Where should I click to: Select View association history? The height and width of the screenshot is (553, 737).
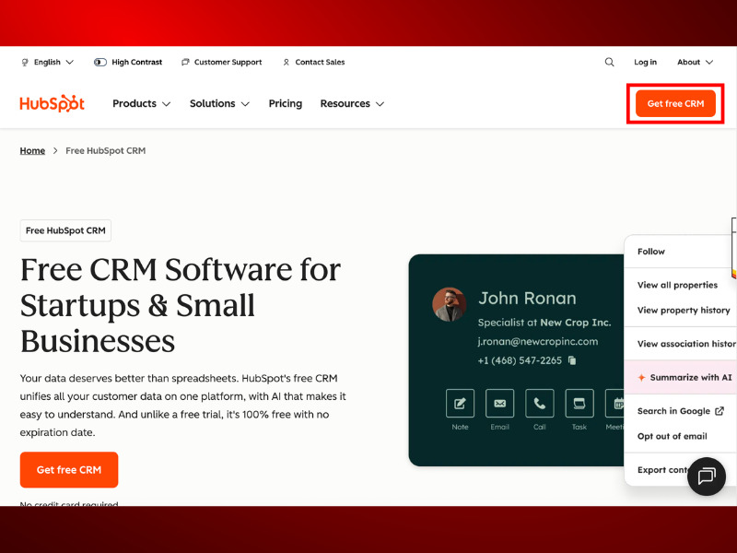click(x=680, y=344)
